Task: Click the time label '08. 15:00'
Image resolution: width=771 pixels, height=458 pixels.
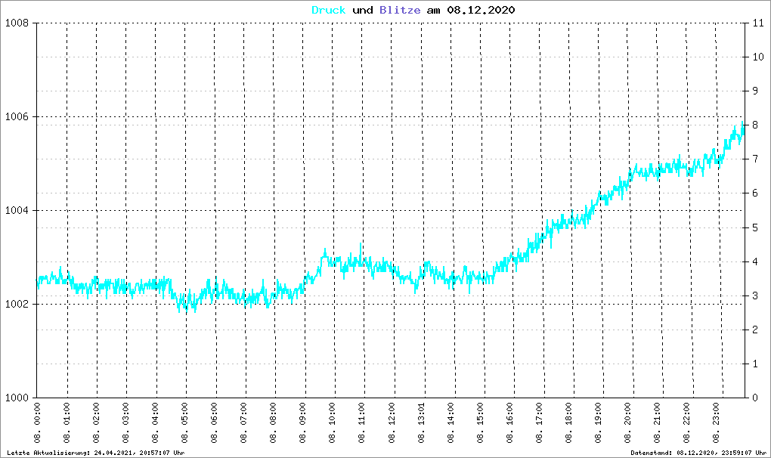Action: tap(481, 422)
